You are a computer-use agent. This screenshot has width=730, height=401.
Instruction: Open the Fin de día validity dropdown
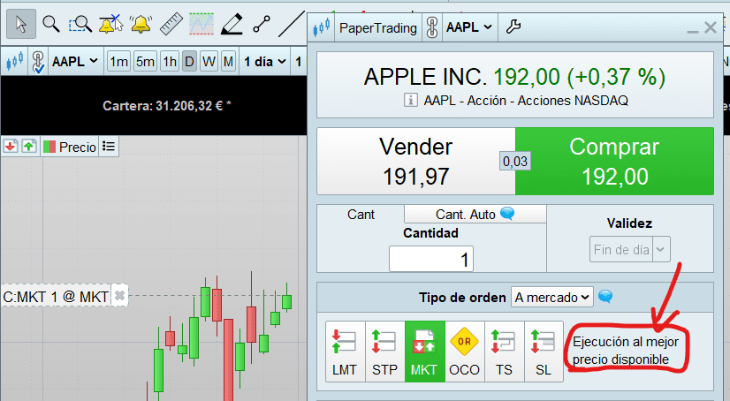coord(629,250)
